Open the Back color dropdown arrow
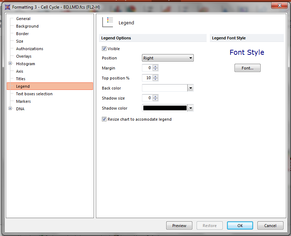This screenshot has height=236, width=291. coord(190,88)
